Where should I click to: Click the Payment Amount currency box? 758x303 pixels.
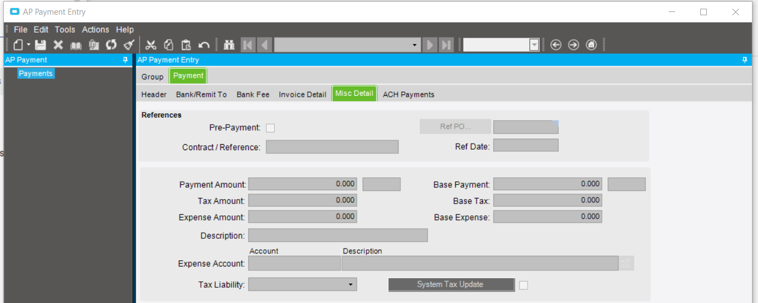point(382,184)
